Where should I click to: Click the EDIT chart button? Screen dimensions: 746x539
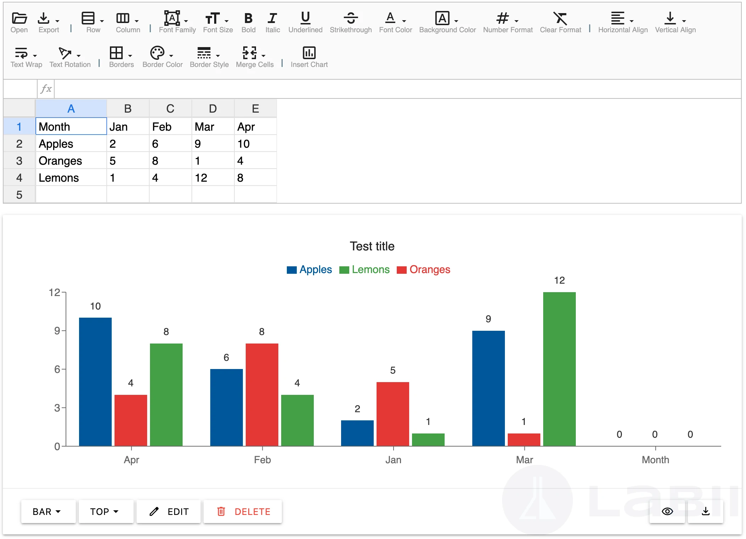pos(168,511)
